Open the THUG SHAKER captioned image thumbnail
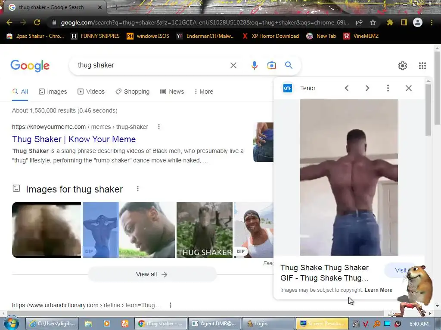This screenshot has height=330, width=441. tap(205, 230)
